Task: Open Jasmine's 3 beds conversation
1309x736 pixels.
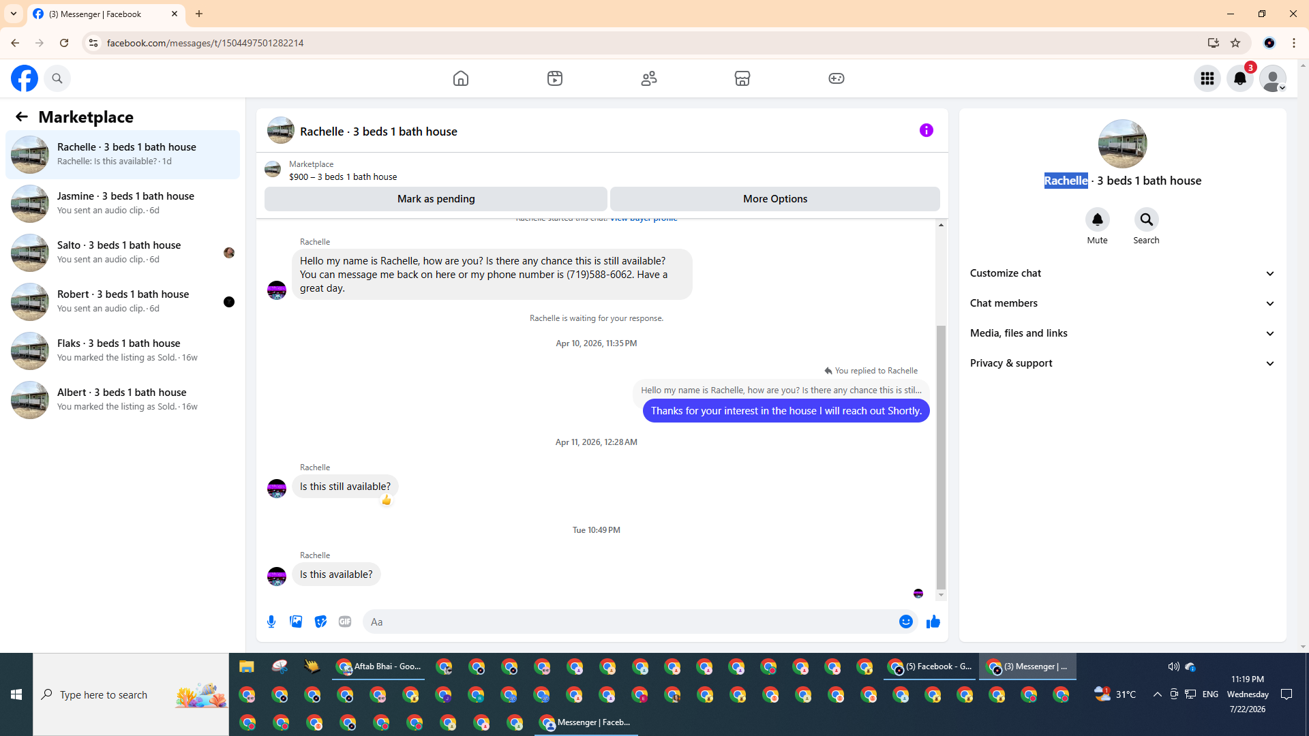Action: (x=123, y=204)
